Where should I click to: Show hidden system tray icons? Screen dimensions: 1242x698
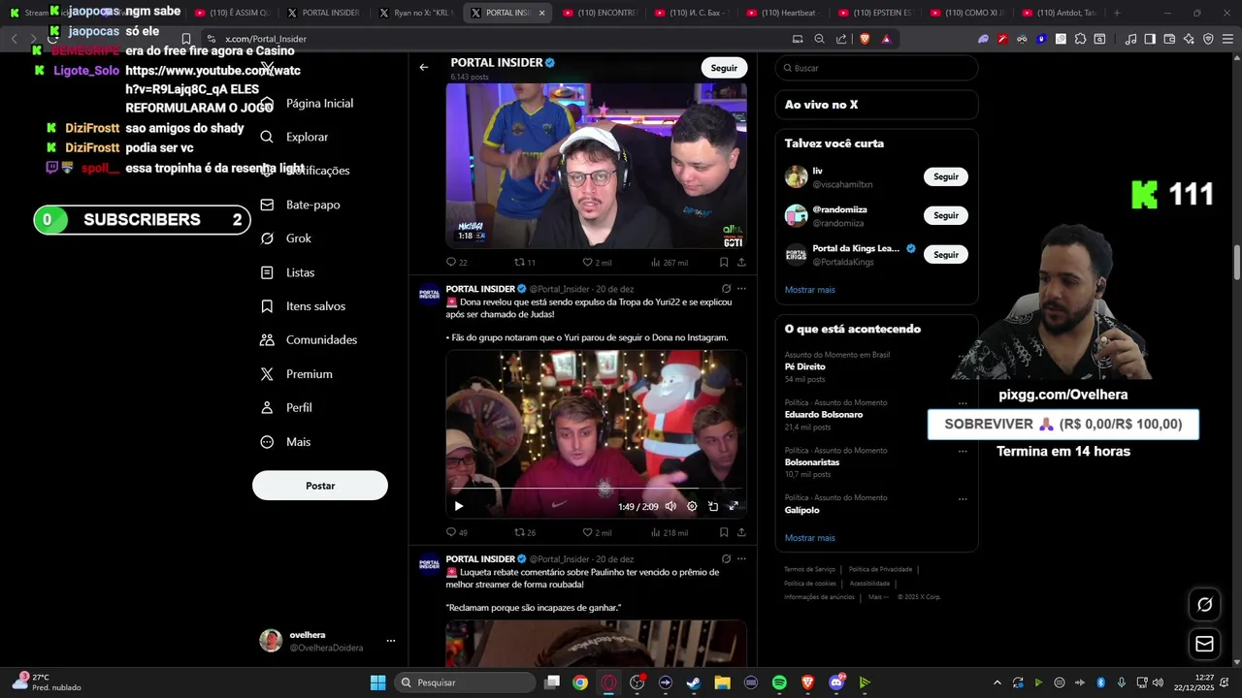(997, 682)
